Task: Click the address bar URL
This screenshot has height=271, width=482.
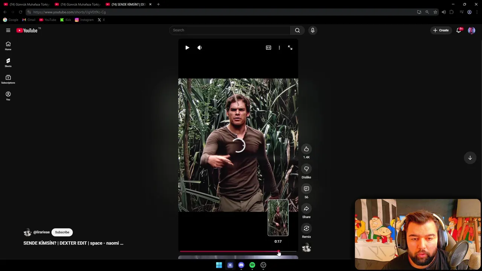Action: tap(69, 12)
